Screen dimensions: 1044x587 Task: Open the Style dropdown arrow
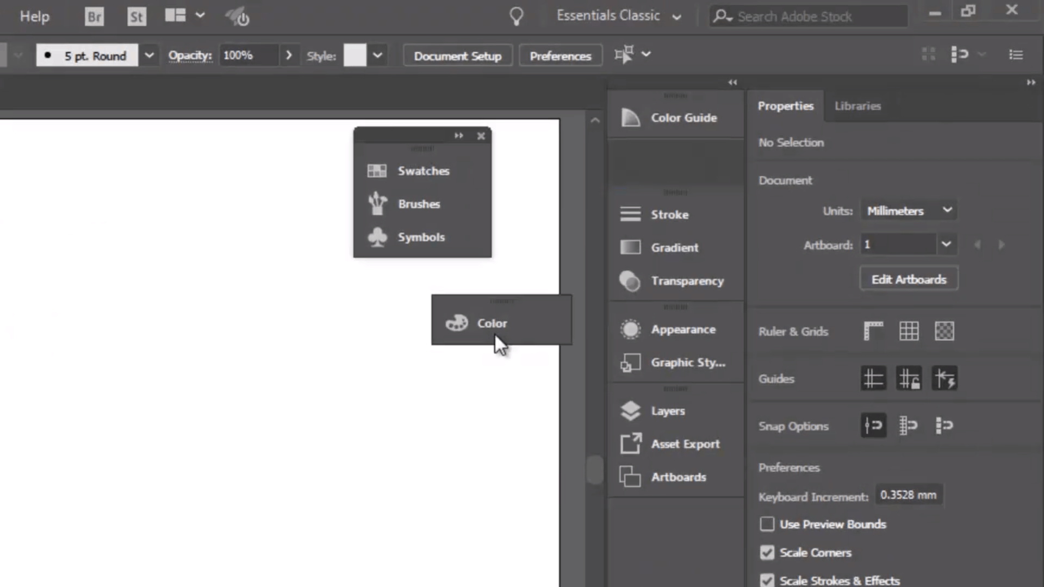coord(377,55)
